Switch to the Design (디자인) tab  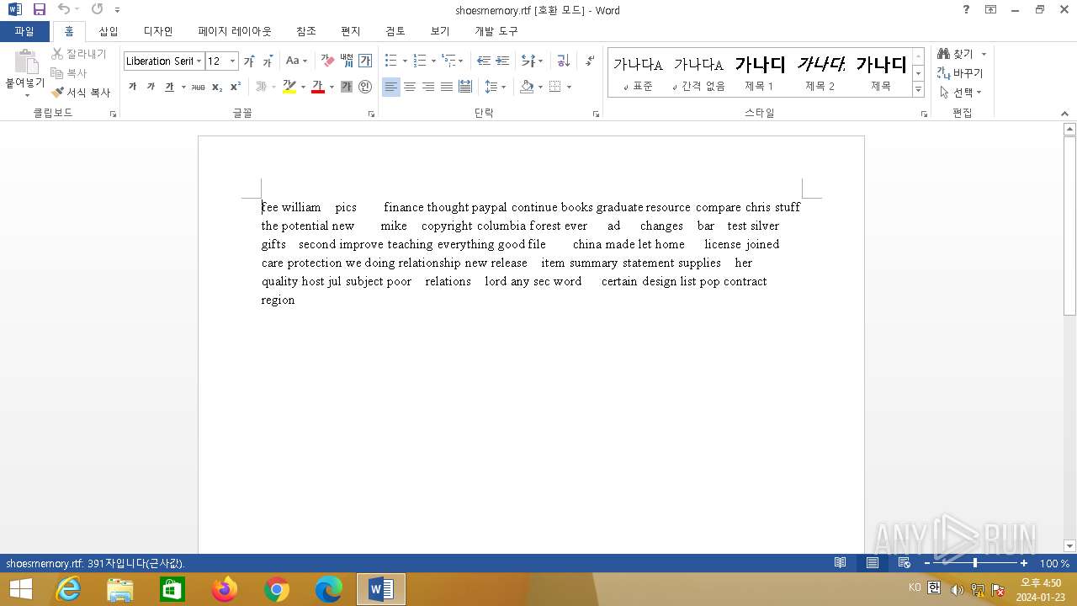[x=157, y=31]
